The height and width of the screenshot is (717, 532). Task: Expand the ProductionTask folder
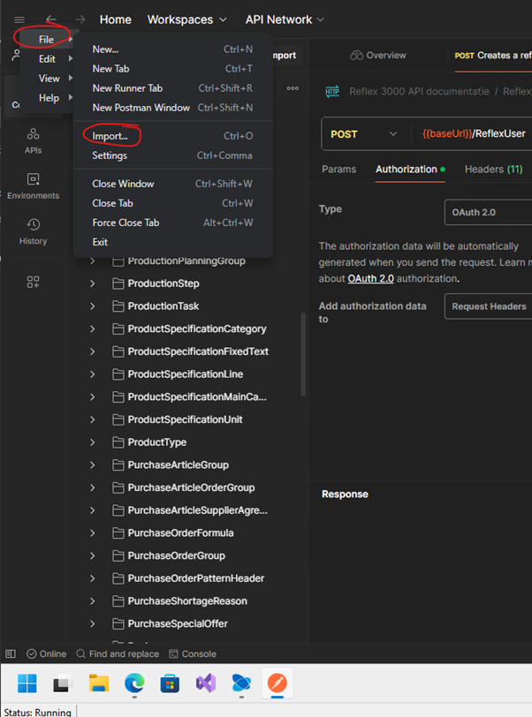[x=93, y=306]
